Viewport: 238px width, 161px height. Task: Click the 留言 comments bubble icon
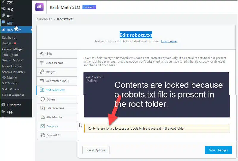click(3, 22)
